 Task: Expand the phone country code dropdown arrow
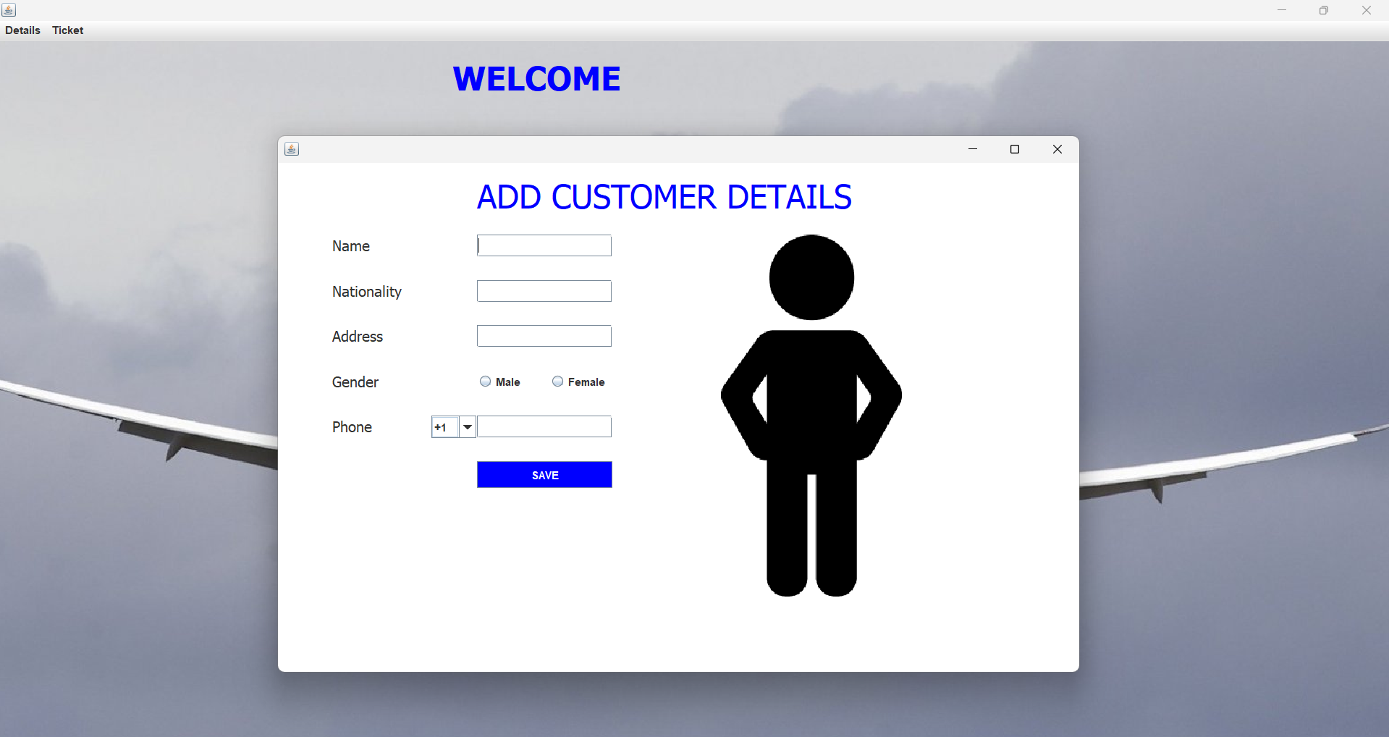tap(468, 427)
